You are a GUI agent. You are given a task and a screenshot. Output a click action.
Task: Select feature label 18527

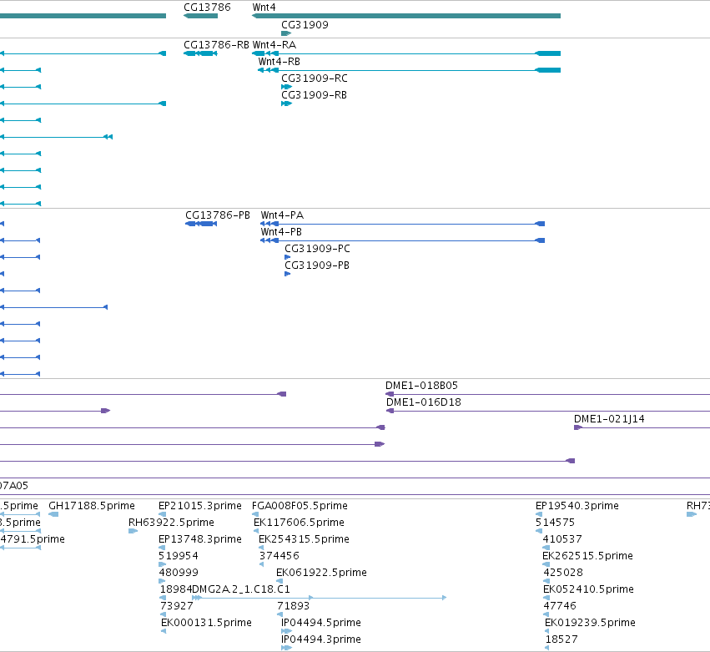(x=562, y=639)
